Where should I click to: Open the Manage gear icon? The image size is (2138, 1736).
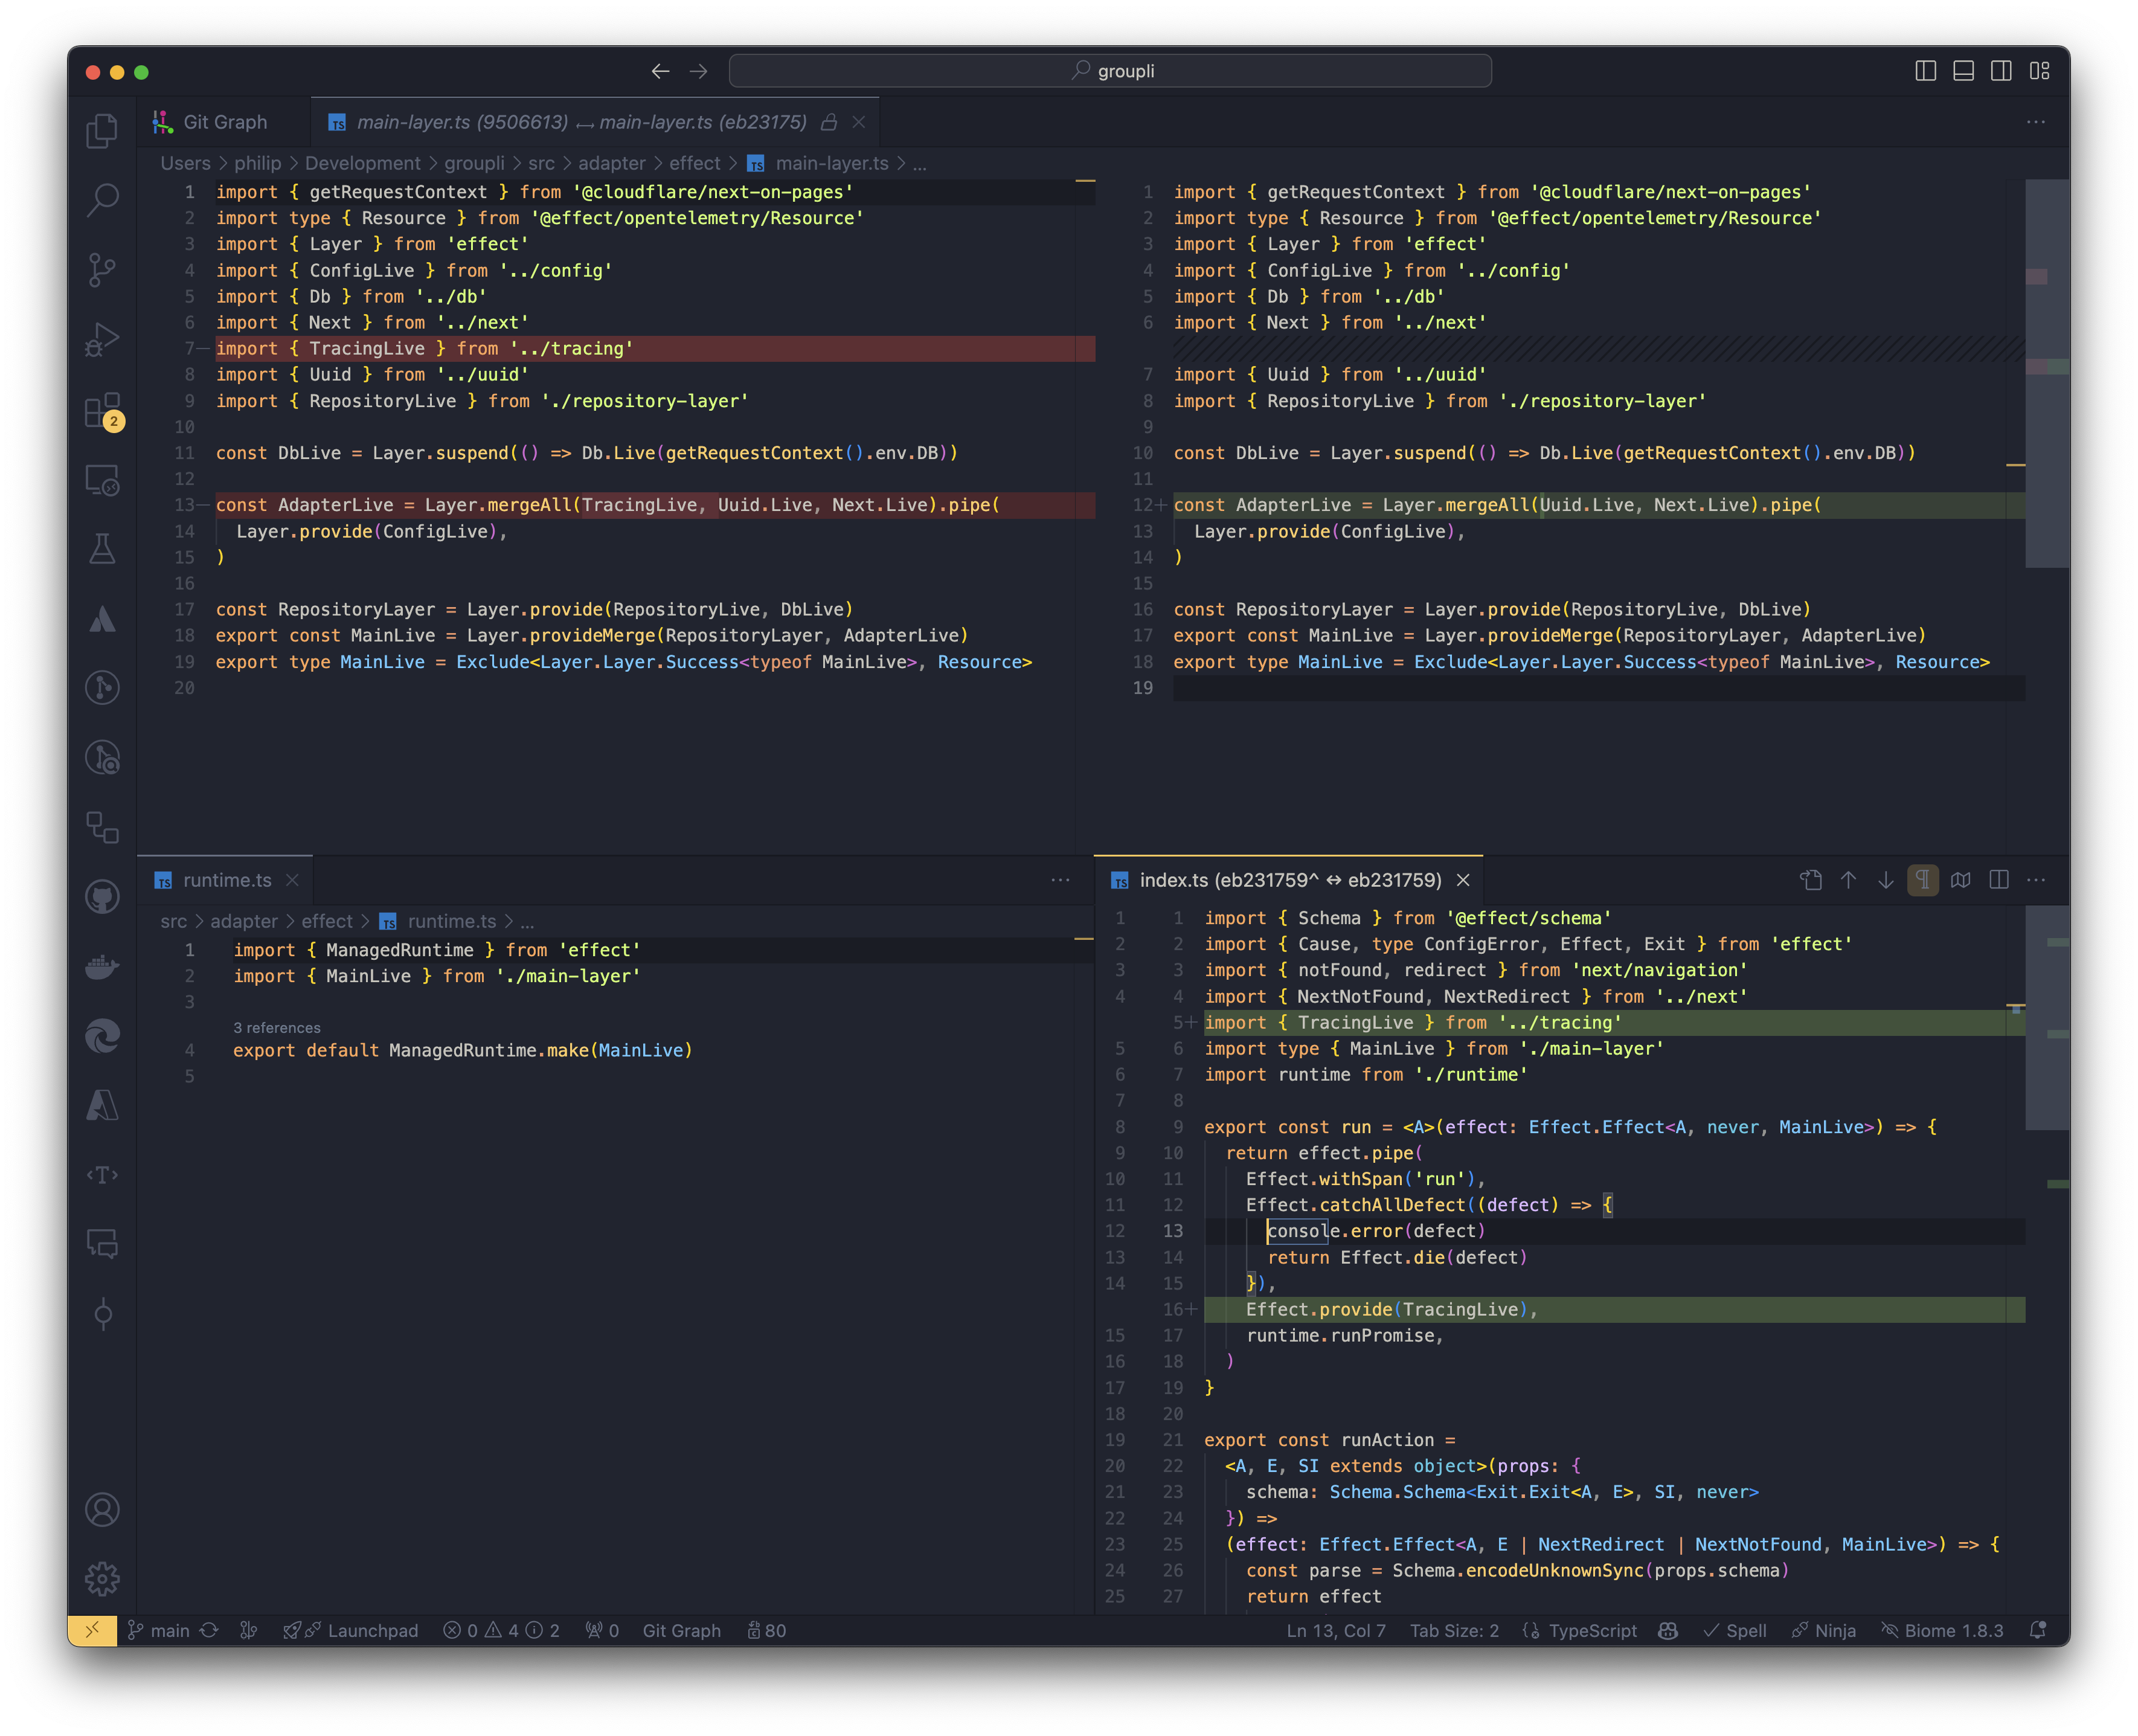click(102, 1579)
